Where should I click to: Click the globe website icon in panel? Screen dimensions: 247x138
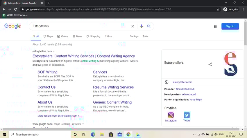tap(167, 82)
